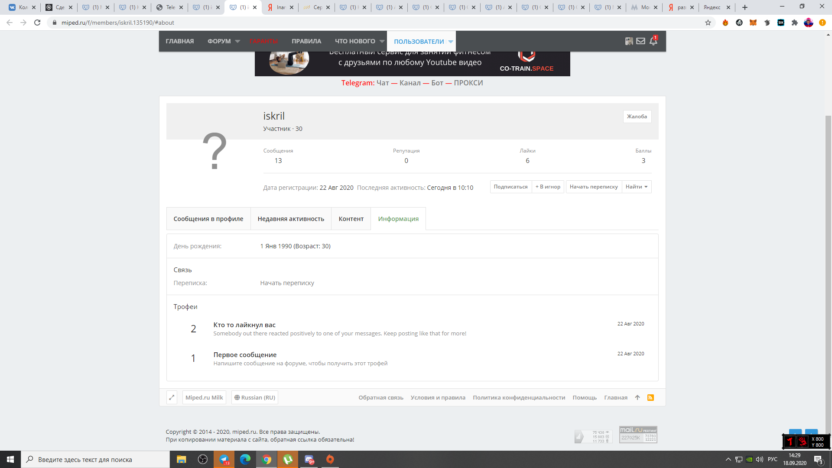Open the inbox envelope icon
Screen dimensions: 832x468
point(640,41)
